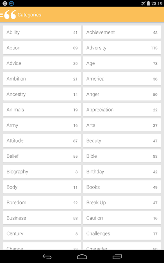164x263 pixels.
Task: Tap the airplane mode status icon
Action: pyautogui.click(x=143, y=3)
